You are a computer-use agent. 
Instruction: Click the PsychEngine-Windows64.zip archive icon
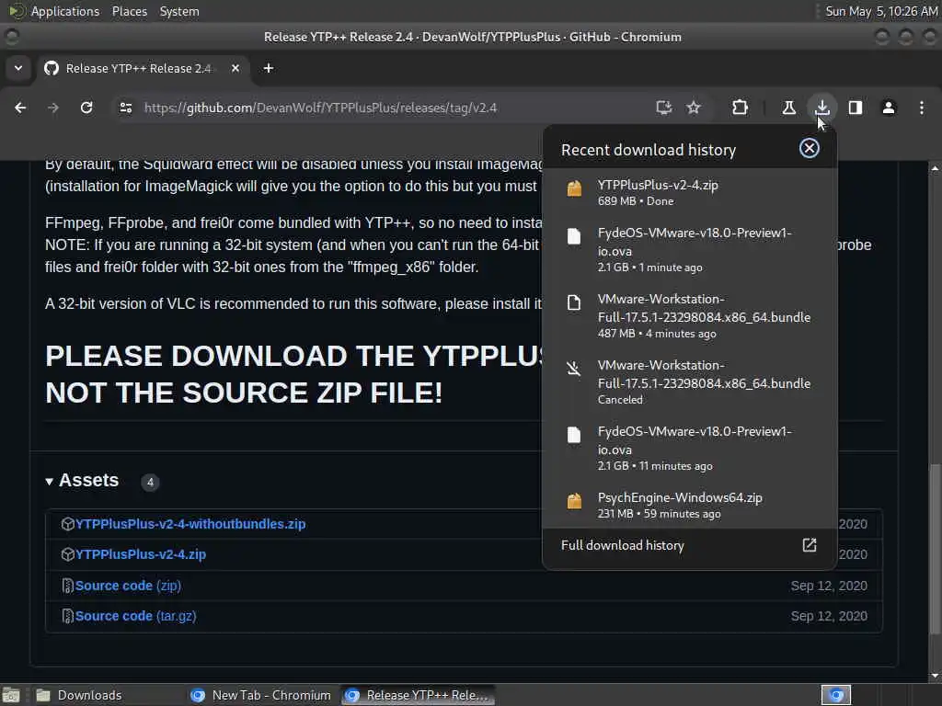click(574, 501)
